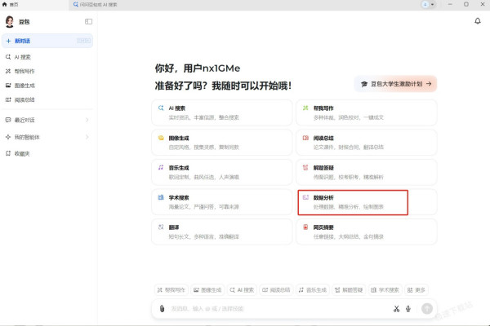The height and width of the screenshot is (326, 490).
Task: Select the 图像生成 feature card
Action: point(222,143)
